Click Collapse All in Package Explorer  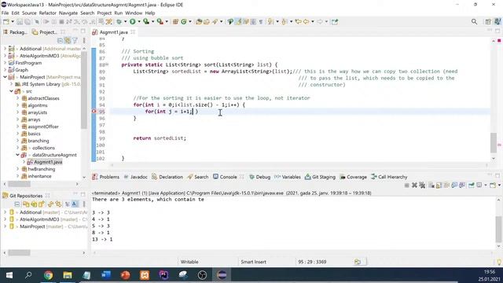coord(60,41)
